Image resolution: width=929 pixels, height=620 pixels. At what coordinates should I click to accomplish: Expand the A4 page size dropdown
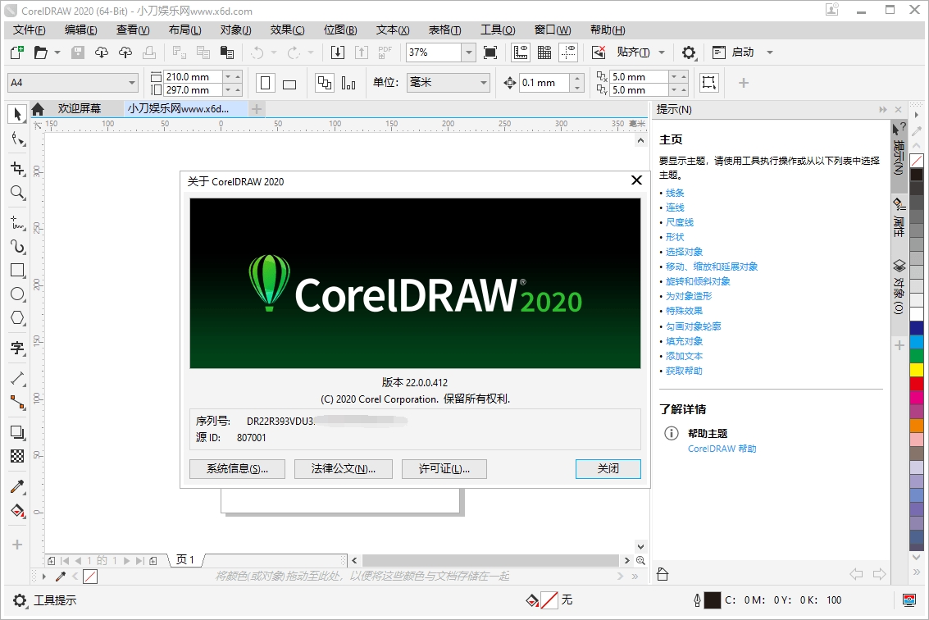(x=132, y=83)
